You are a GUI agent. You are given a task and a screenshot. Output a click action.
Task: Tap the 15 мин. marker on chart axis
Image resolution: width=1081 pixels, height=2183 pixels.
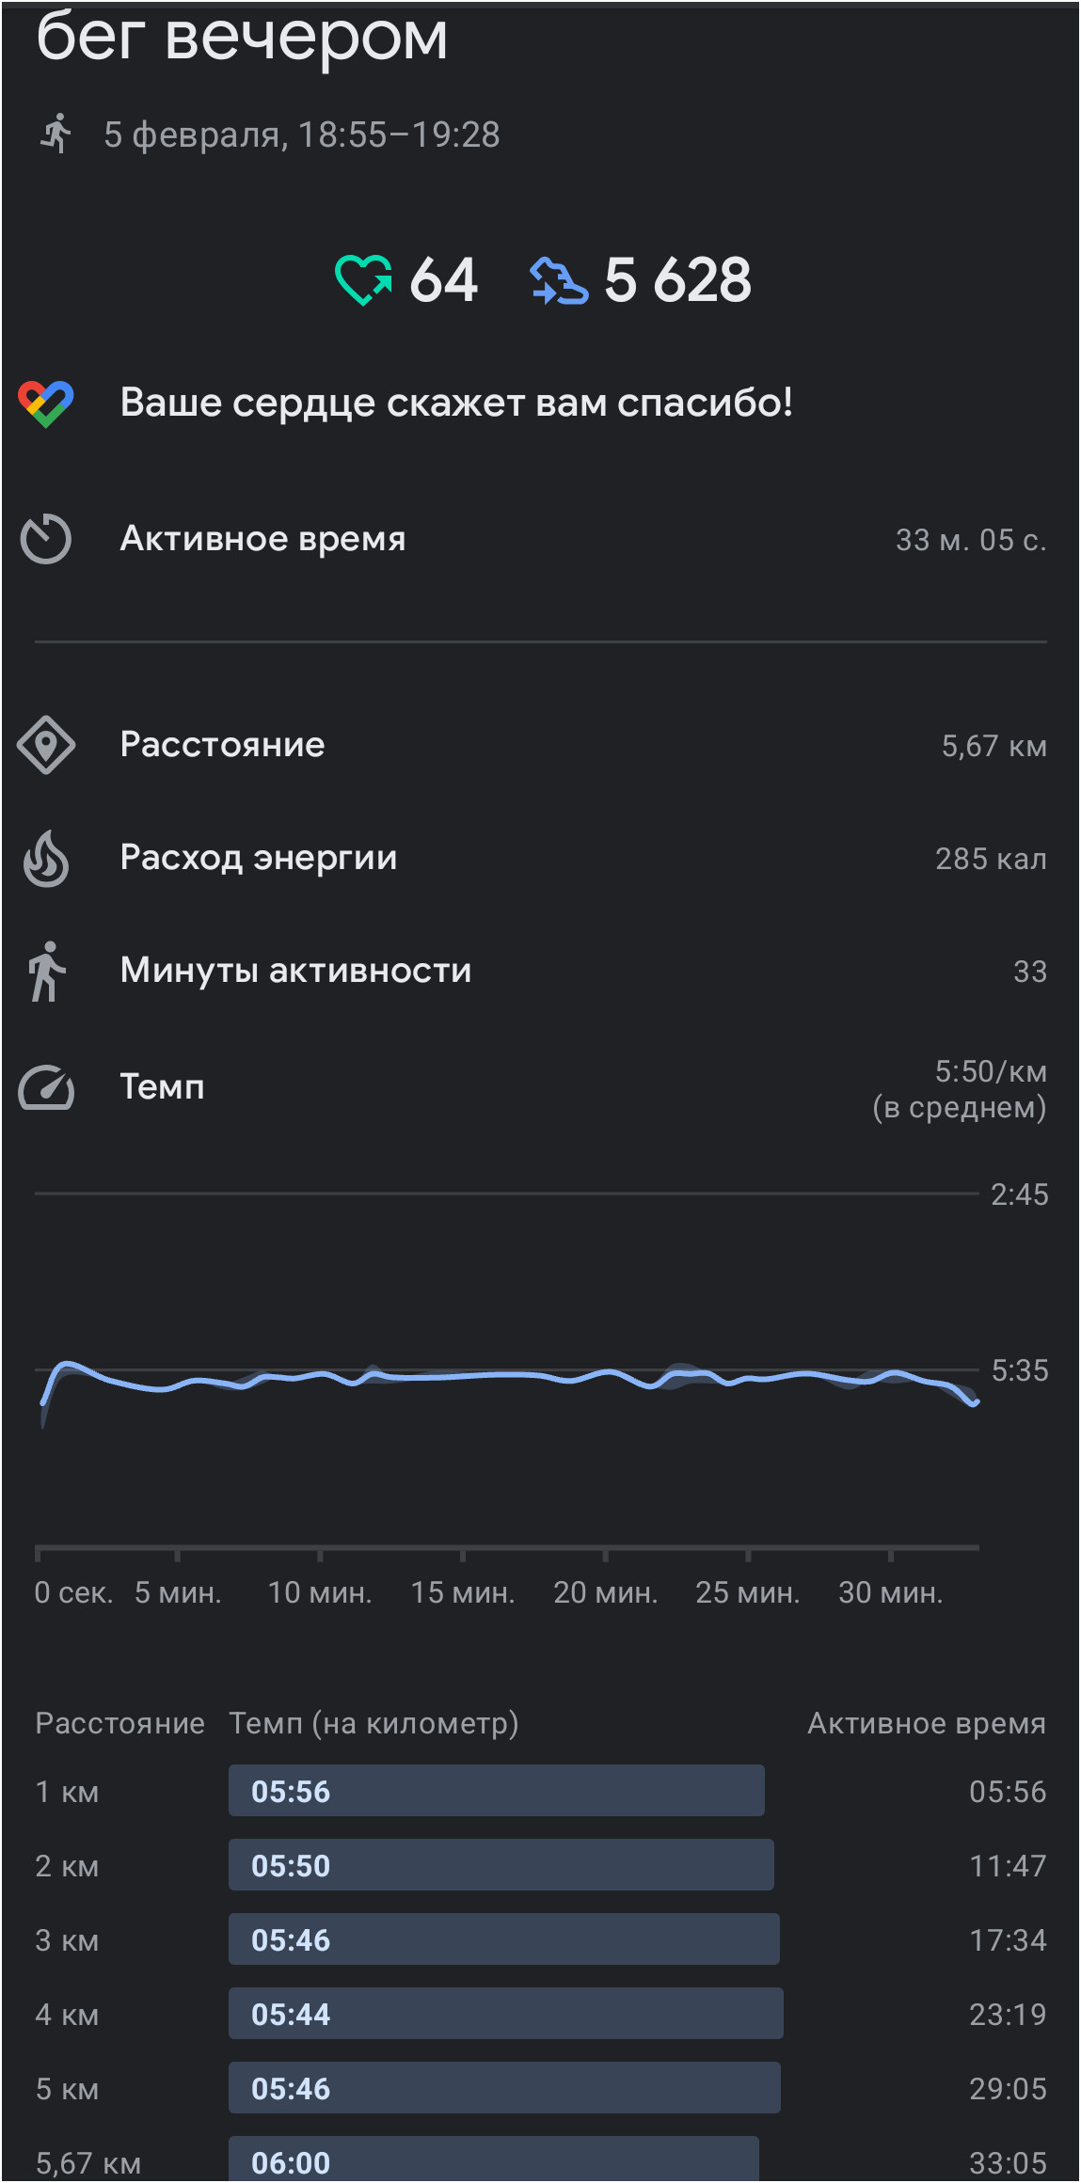pyautogui.click(x=462, y=1592)
